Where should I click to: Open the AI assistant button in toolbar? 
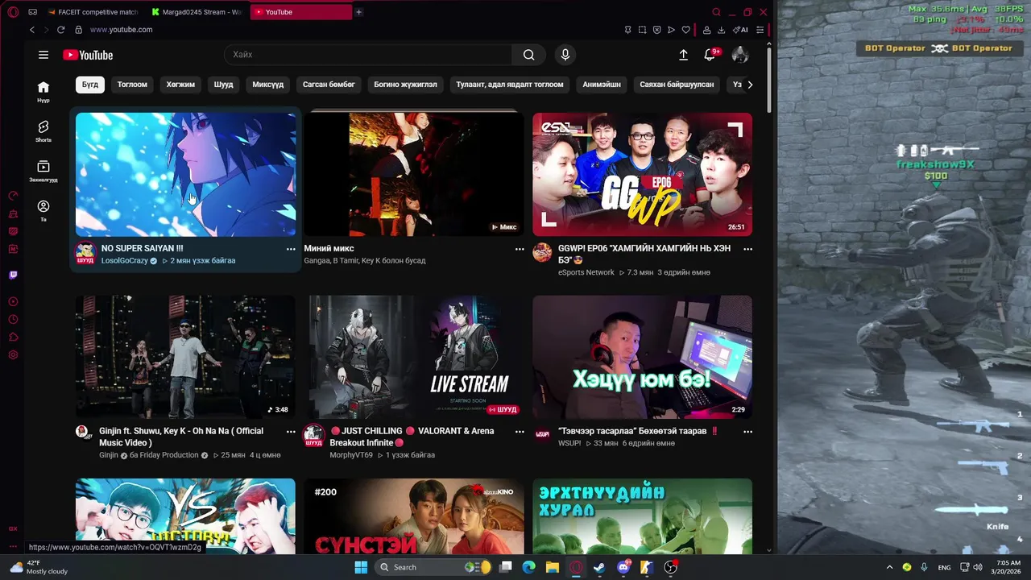740,30
